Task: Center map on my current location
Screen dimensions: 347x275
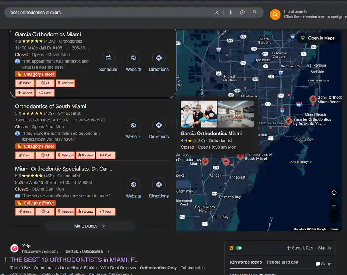Action: click(x=334, y=193)
